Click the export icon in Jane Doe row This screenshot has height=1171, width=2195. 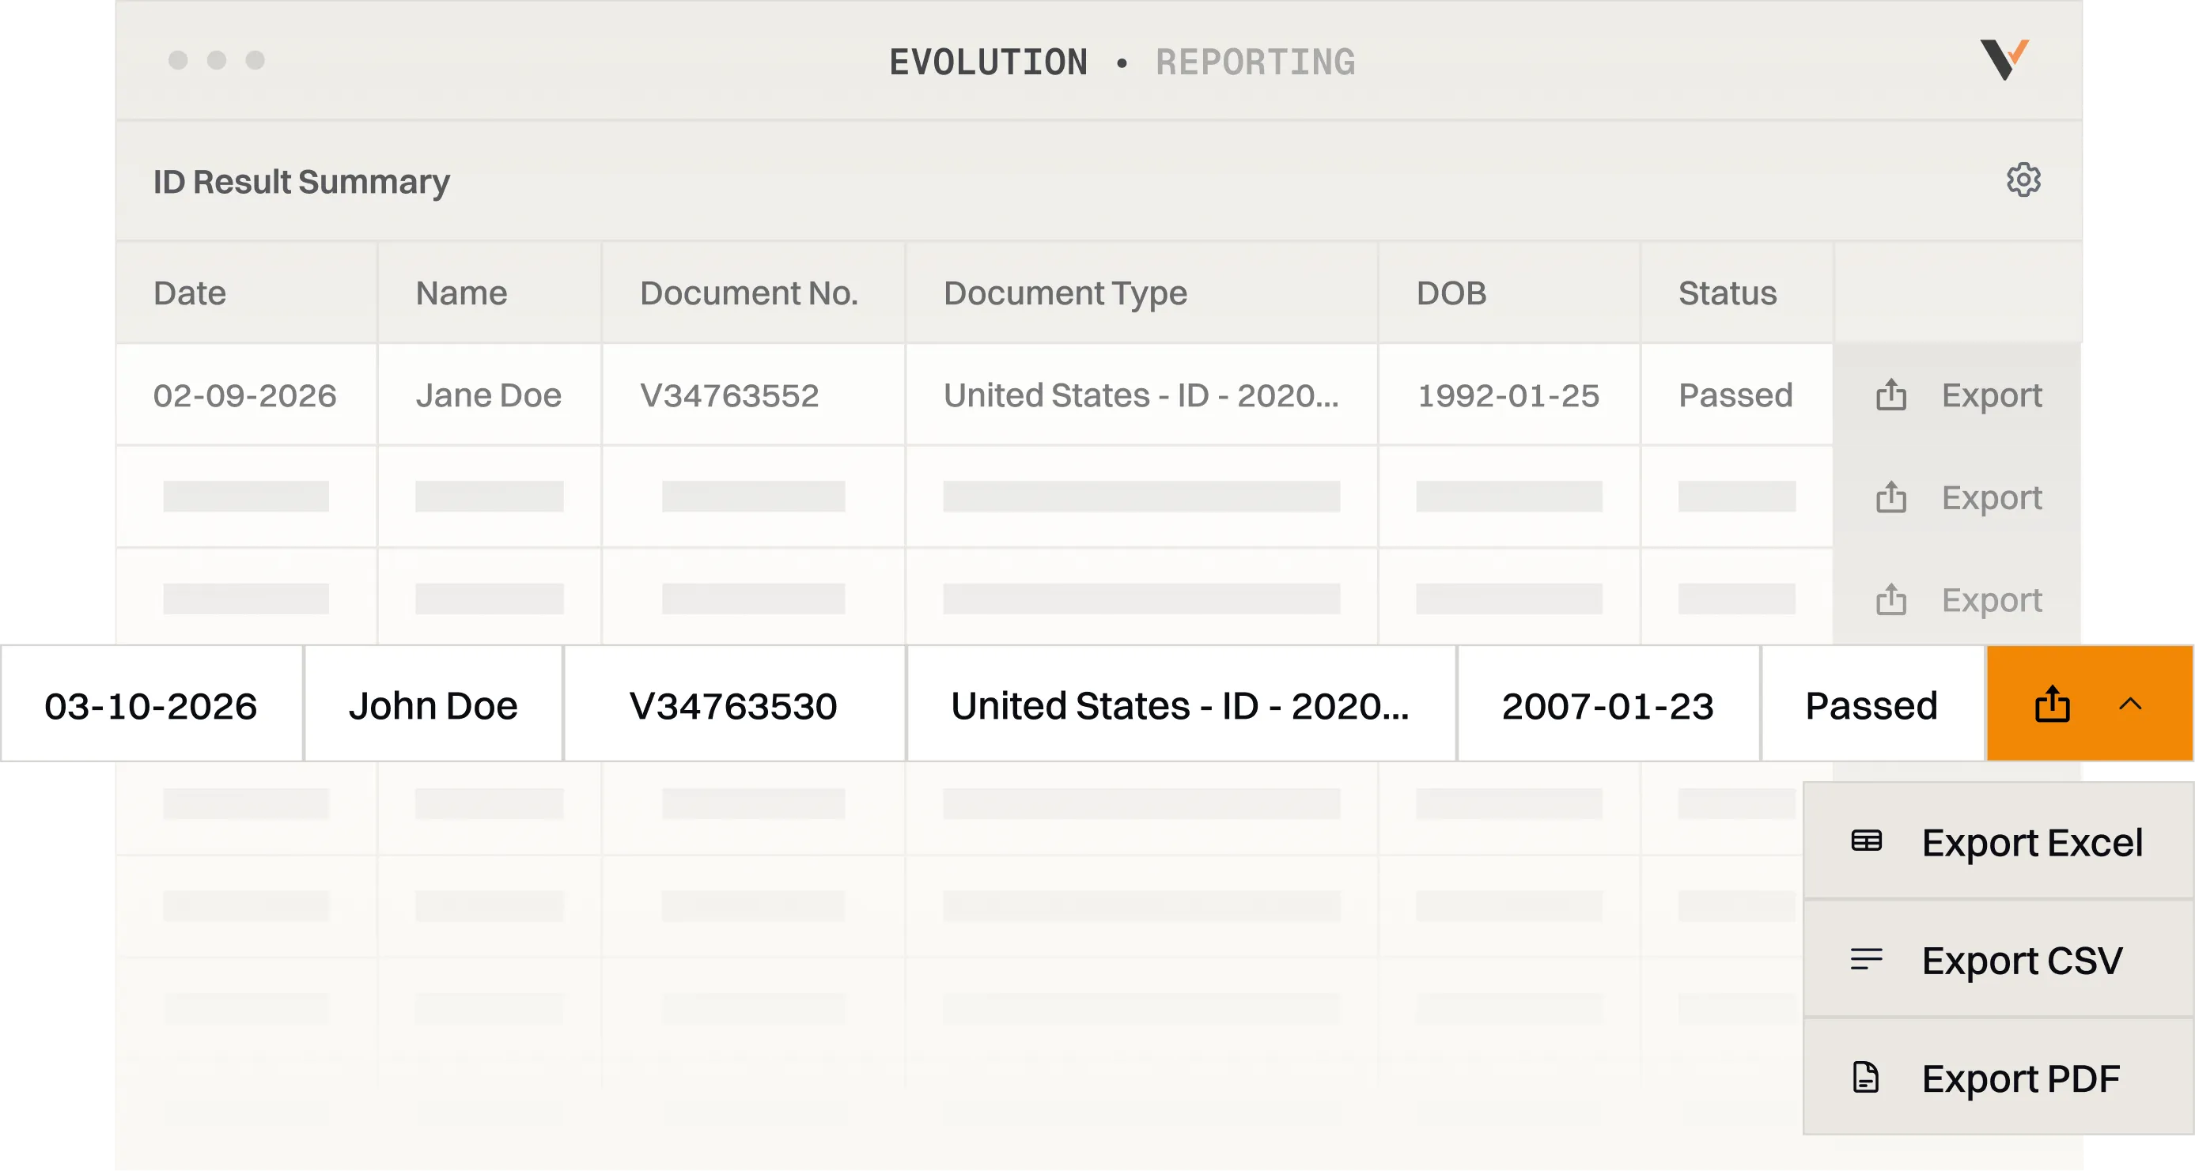coord(1890,395)
